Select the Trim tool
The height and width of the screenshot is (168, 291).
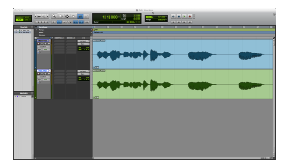tap(61, 16)
